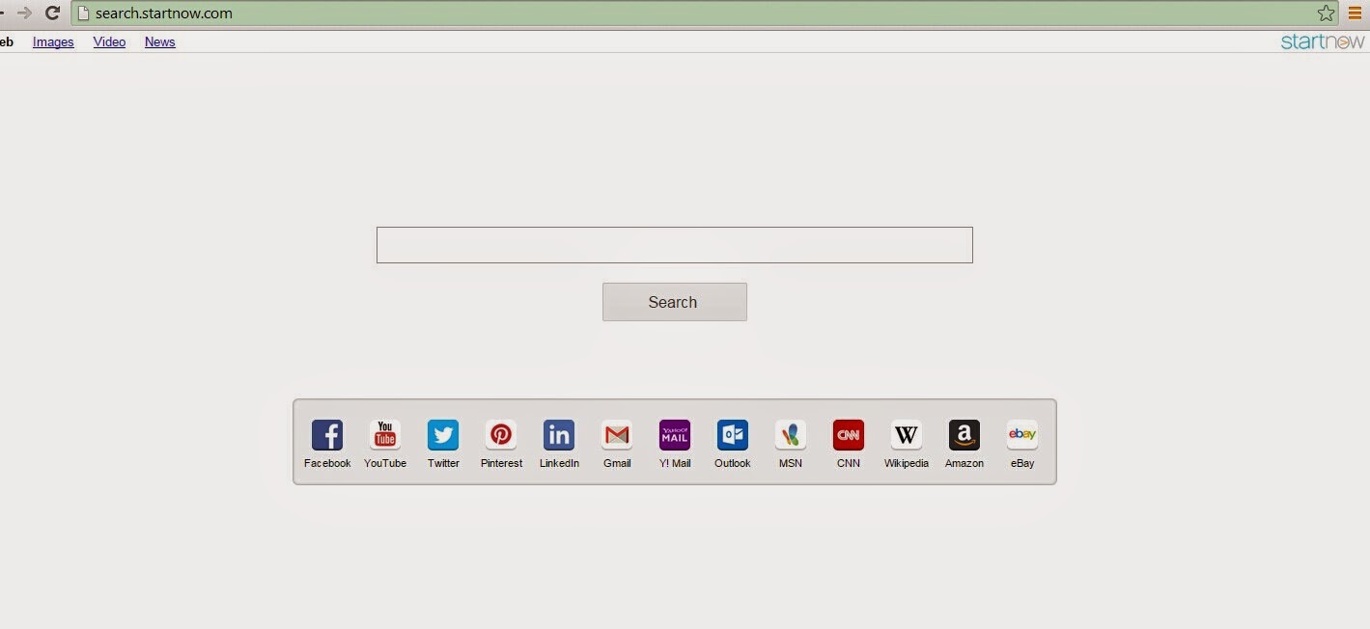Open the Twitter shortcut icon

pyautogui.click(x=443, y=435)
